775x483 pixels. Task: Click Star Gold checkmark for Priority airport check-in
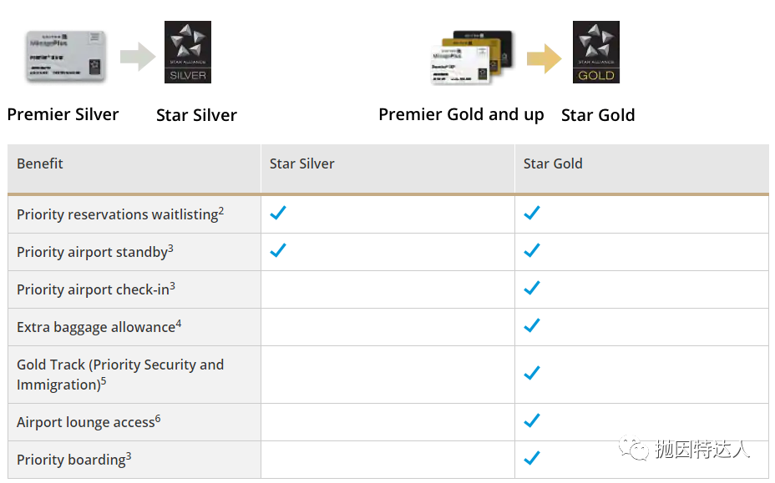click(532, 289)
